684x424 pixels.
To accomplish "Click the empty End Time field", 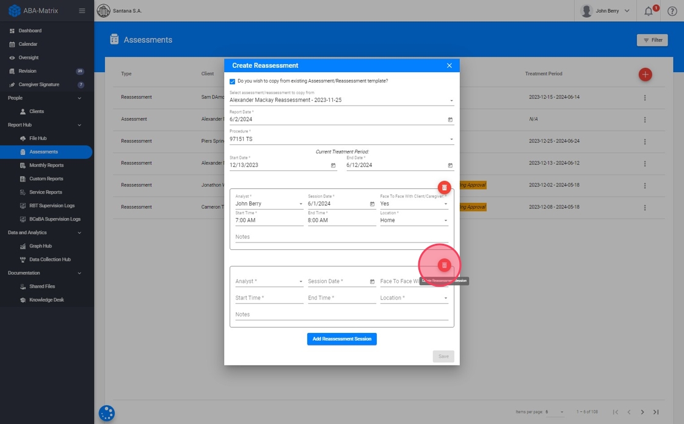I will click(x=341, y=298).
